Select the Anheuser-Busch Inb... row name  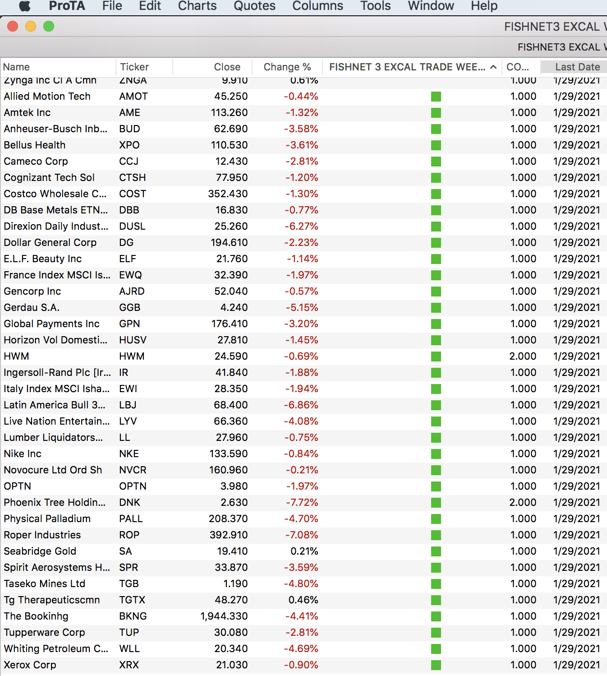[x=55, y=129]
